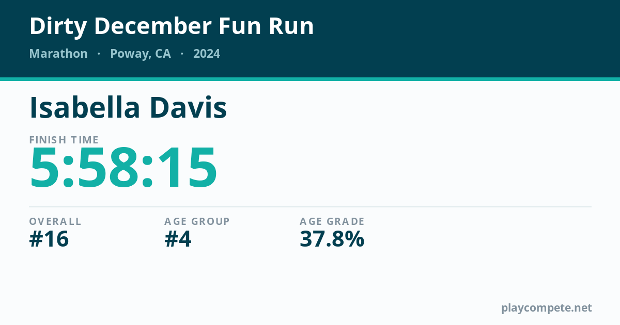Click the thin gray divider above stats
The image size is (620, 325).
click(x=310, y=207)
